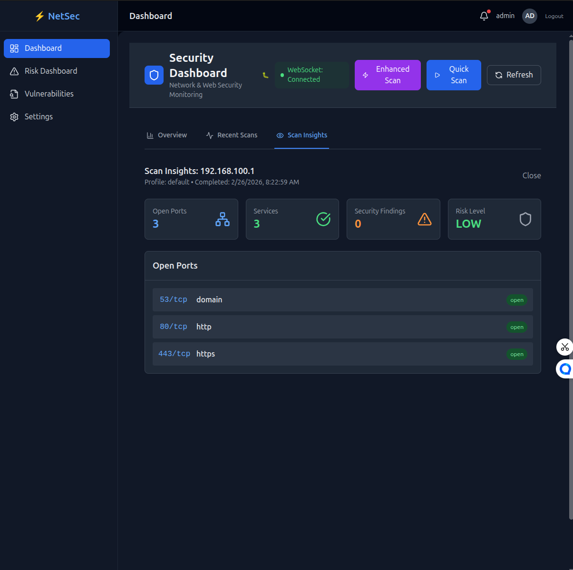Select the 80/tcp http port row

click(343, 327)
